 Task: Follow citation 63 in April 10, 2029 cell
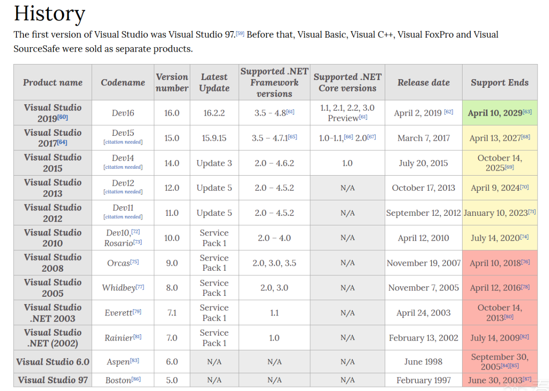tap(527, 111)
